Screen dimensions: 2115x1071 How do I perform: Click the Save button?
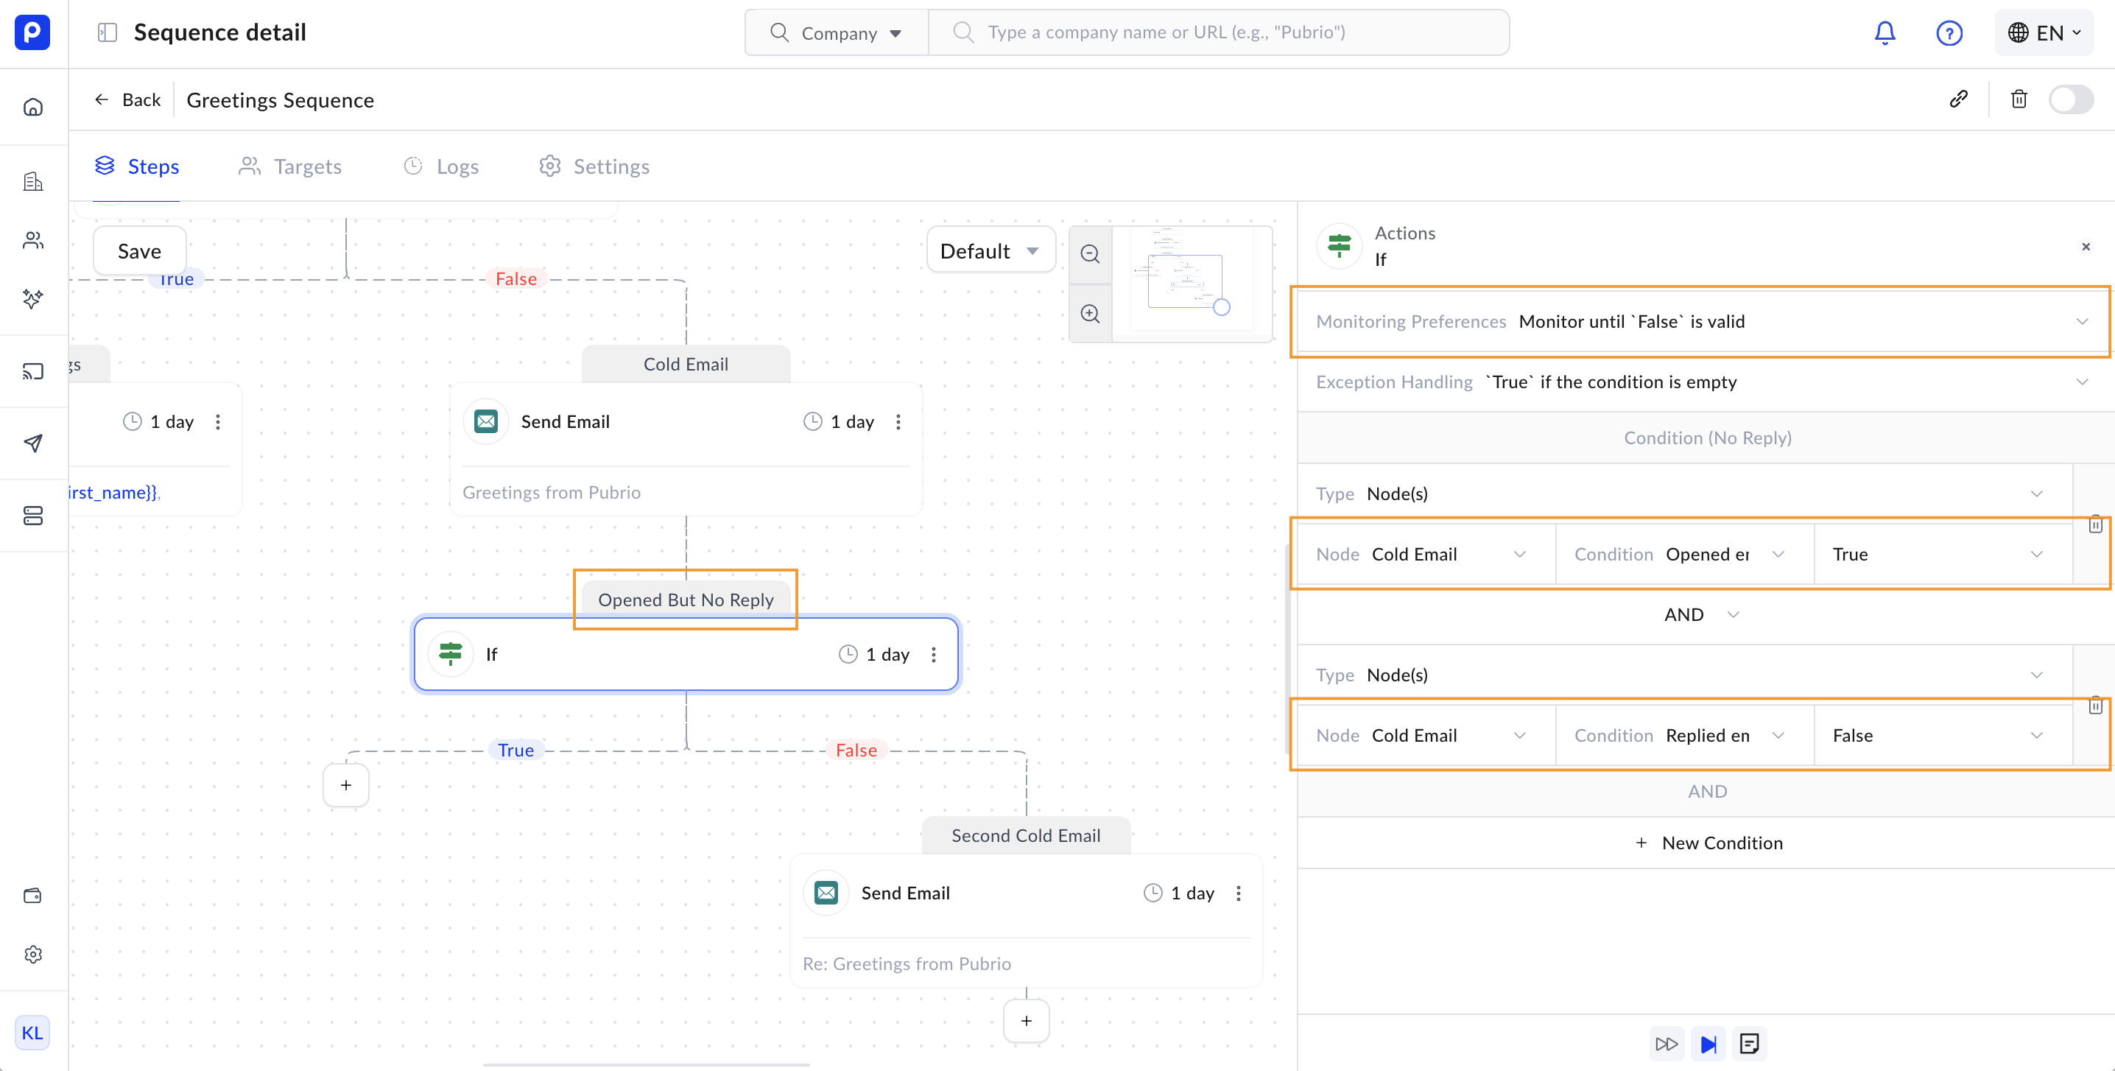pos(138,251)
